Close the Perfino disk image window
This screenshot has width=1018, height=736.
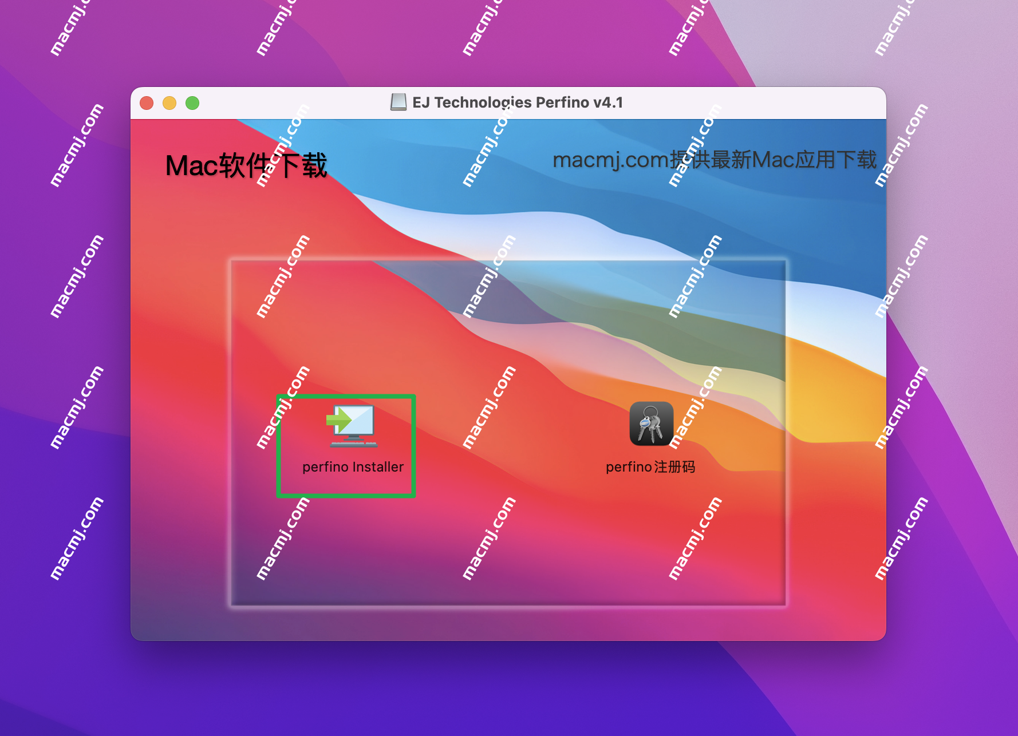pyautogui.click(x=147, y=103)
